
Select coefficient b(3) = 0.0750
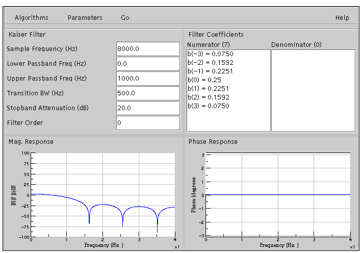coord(209,106)
